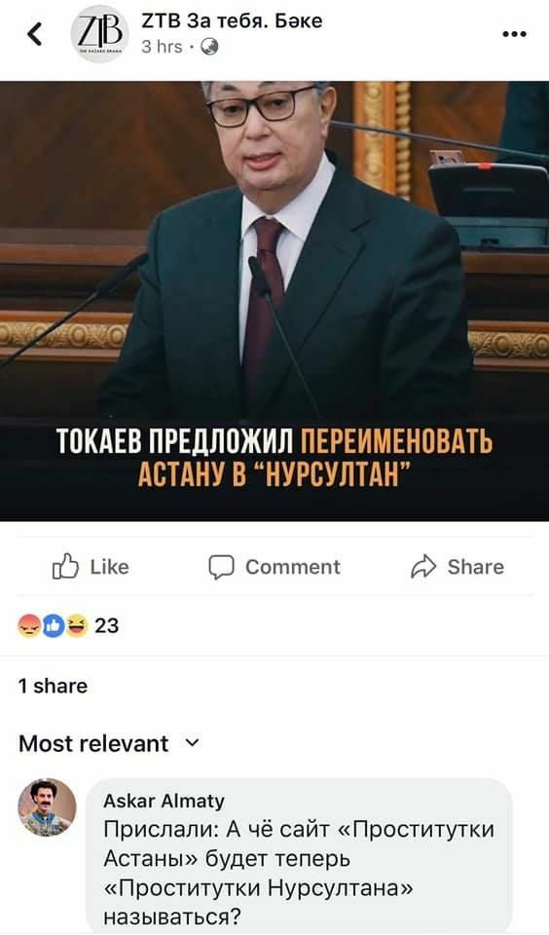Open the three-dots post options menu
This screenshot has width=549, height=935.
pyautogui.click(x=514, y=34)
